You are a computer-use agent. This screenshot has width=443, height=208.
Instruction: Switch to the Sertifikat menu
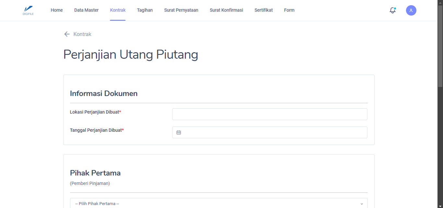coord(263,10)
